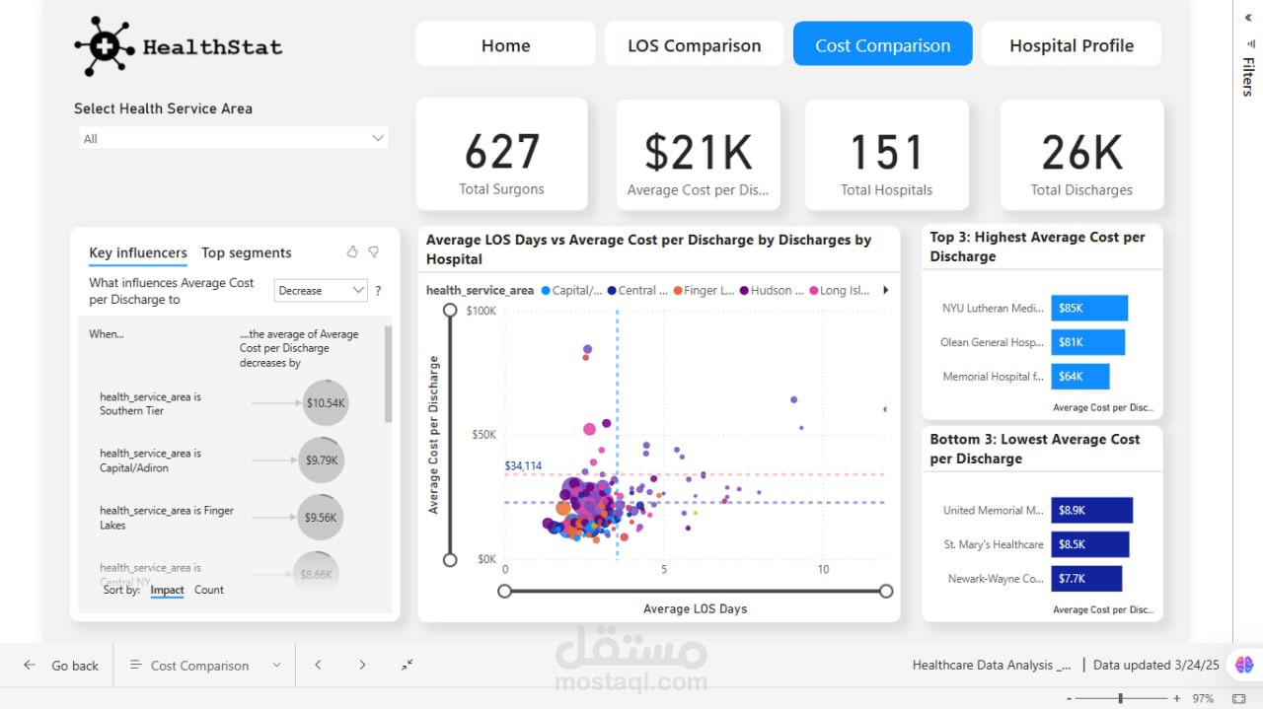Click the fit to page icon
Screen dimensions: 1263x709
click(x=1239, y=698)
